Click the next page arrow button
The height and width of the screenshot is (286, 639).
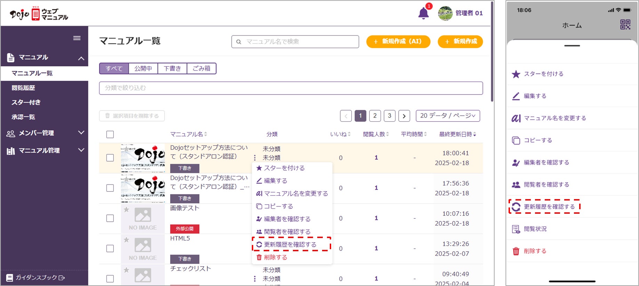tap(404, 116)
